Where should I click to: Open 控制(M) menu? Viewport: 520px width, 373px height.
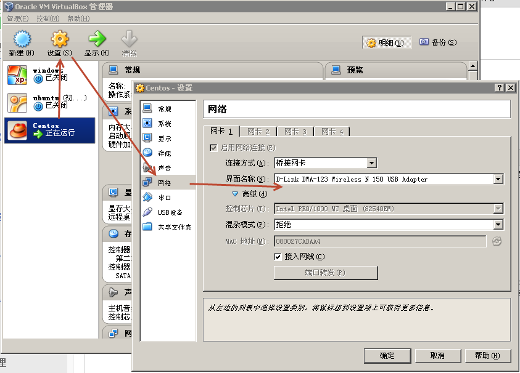[x=47, y=18]
